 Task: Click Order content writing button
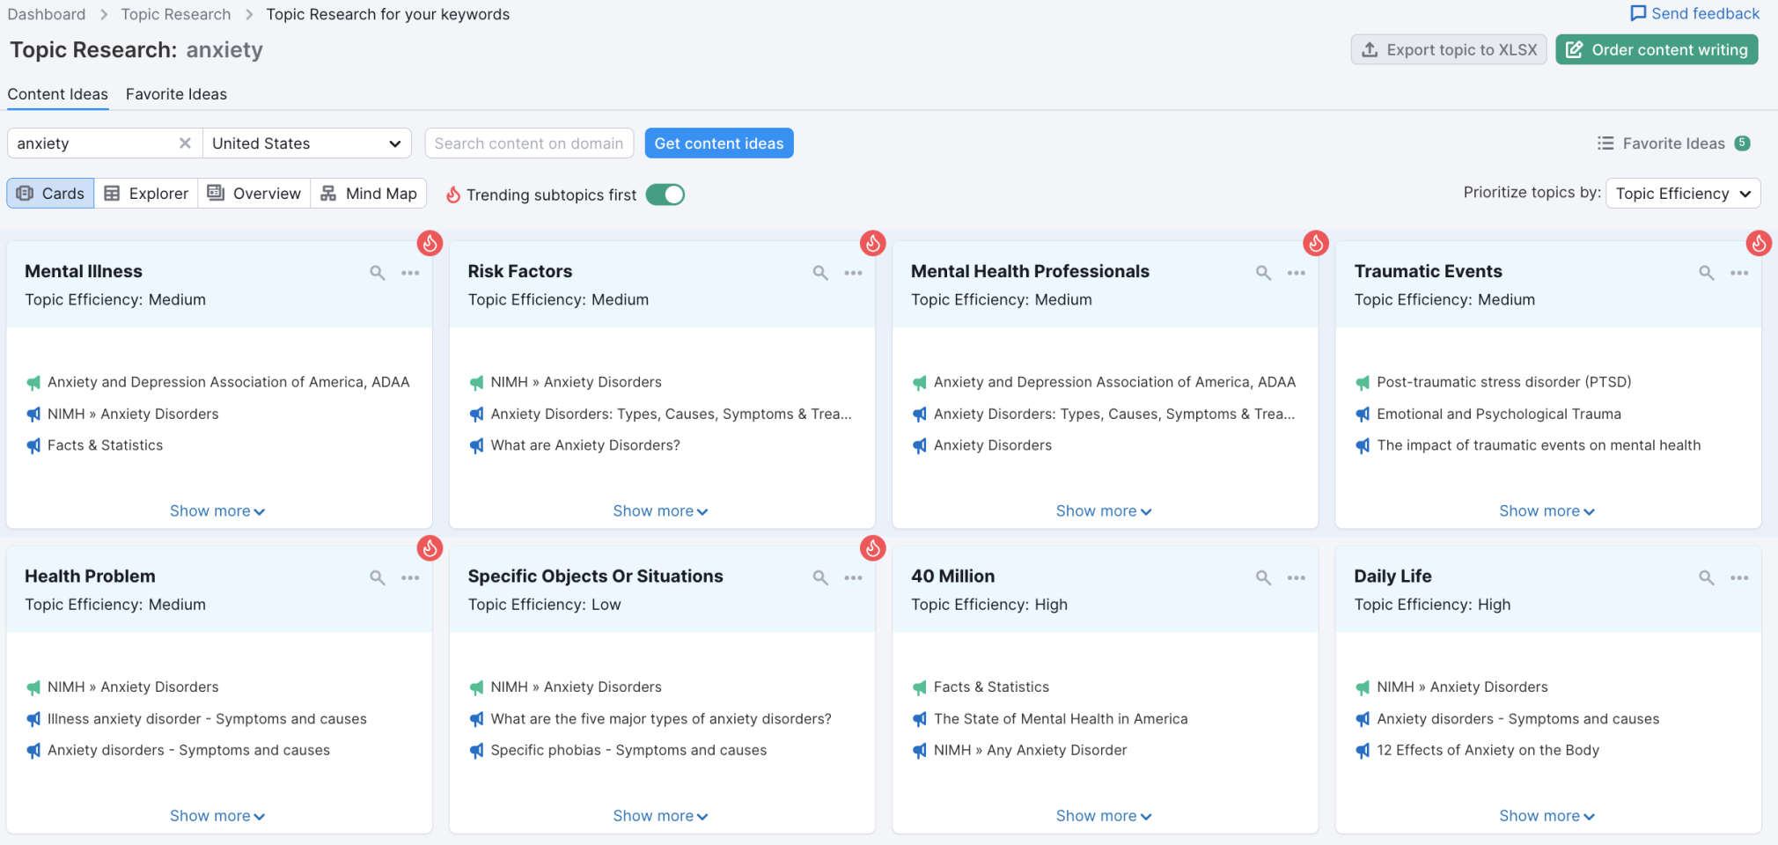pyautogui.click(x=1657, y=49)
